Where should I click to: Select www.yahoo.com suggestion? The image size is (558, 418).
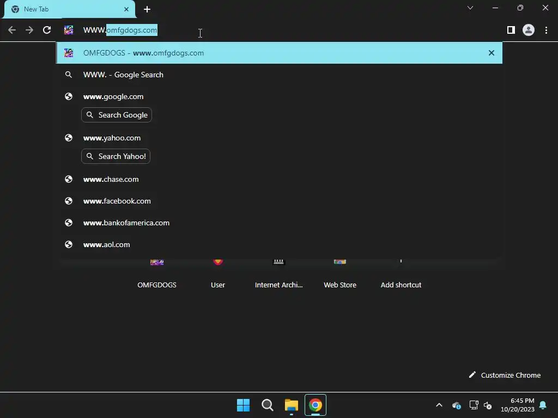click(280, 138)
